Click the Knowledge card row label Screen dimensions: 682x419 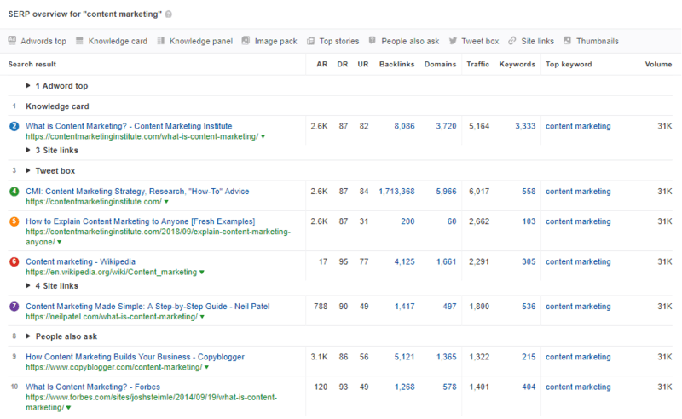tap(57, 106)
